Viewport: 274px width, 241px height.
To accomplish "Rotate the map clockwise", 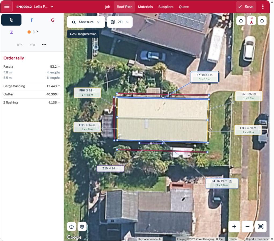I will pos(262,21).
